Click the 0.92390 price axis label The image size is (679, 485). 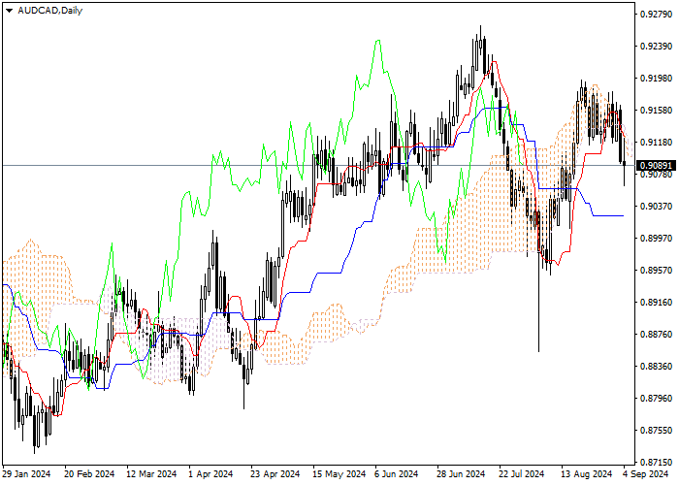(x=657, y=47)
